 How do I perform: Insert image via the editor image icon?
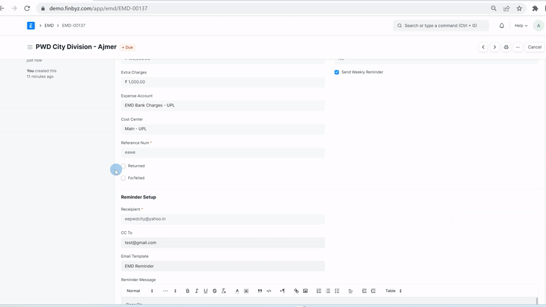tap(305, 291)
